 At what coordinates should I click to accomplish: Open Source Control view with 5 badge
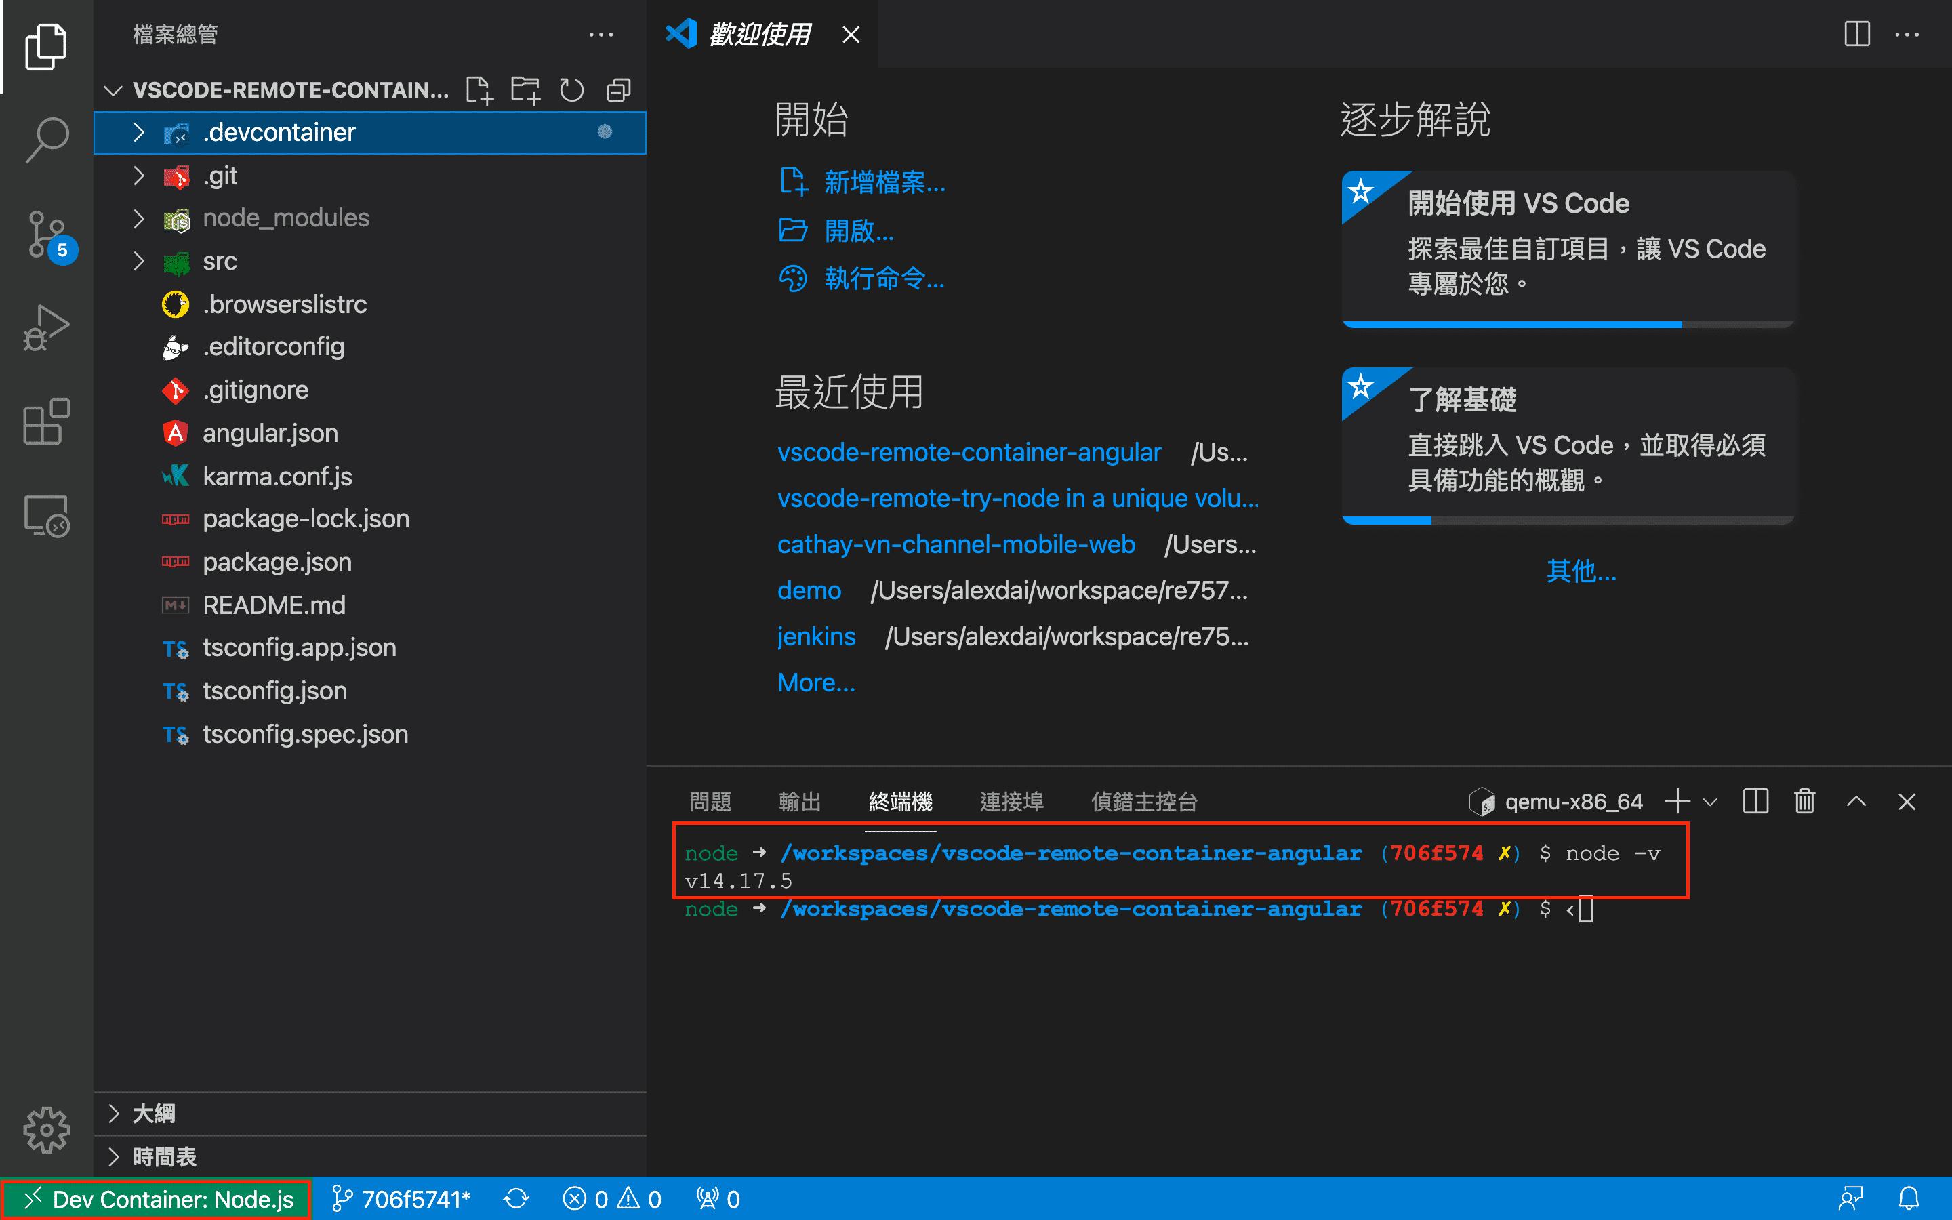click(x=48, y=236)
